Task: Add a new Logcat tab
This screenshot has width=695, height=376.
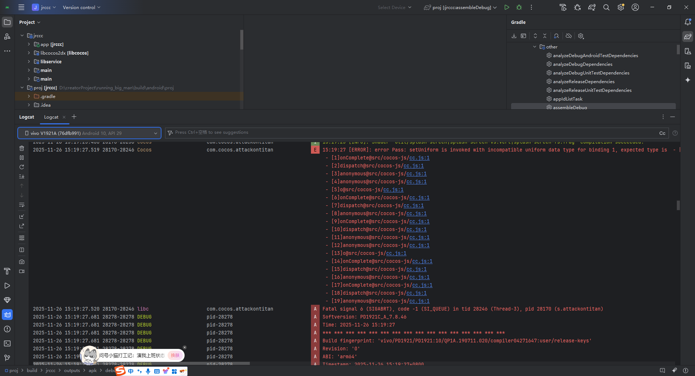Action: 74,117
